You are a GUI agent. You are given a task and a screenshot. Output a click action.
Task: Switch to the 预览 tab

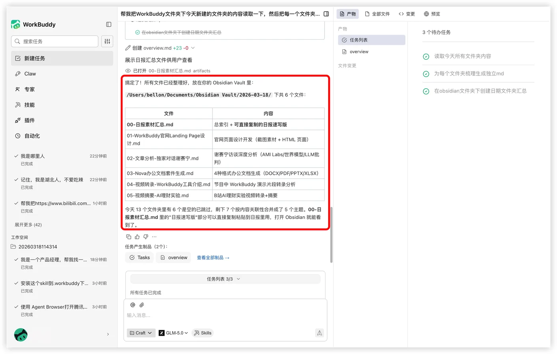coord(432,14)
